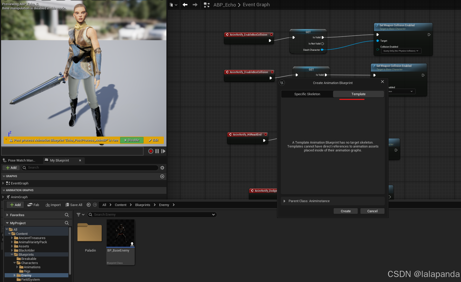The image size is (461, 282).
Task: Click the Target input pin on Set Weapon Collision
Action: (378, 41)
